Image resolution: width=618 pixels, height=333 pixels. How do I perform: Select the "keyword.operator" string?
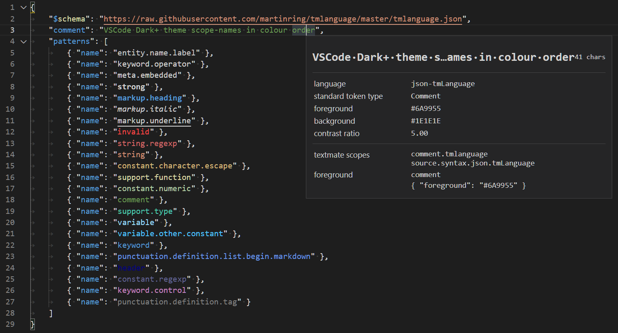[154, 64]
